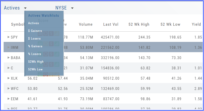
Task: Sort by the Volume column header
Action: (x=86, y=24)
